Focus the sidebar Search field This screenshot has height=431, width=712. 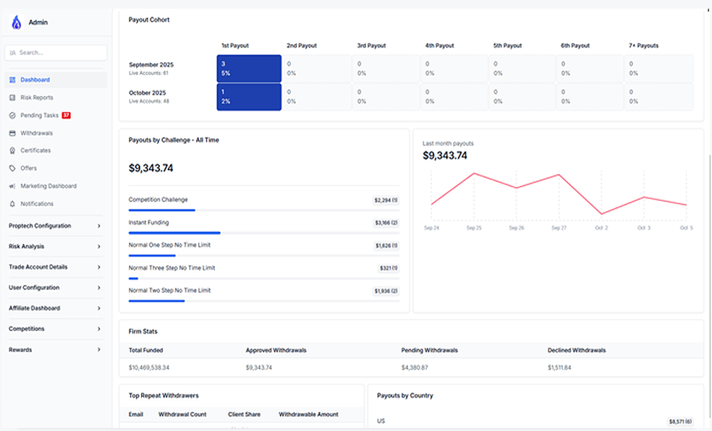pos(56,53)
